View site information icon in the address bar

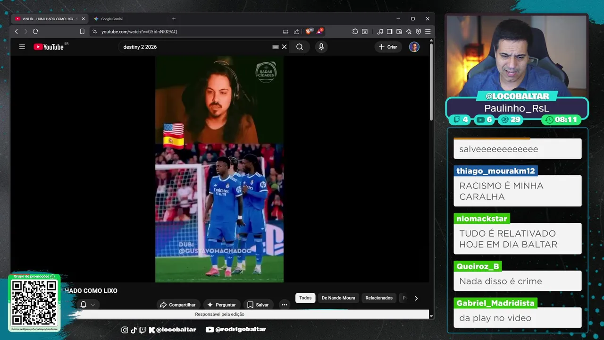pos(95,32)
